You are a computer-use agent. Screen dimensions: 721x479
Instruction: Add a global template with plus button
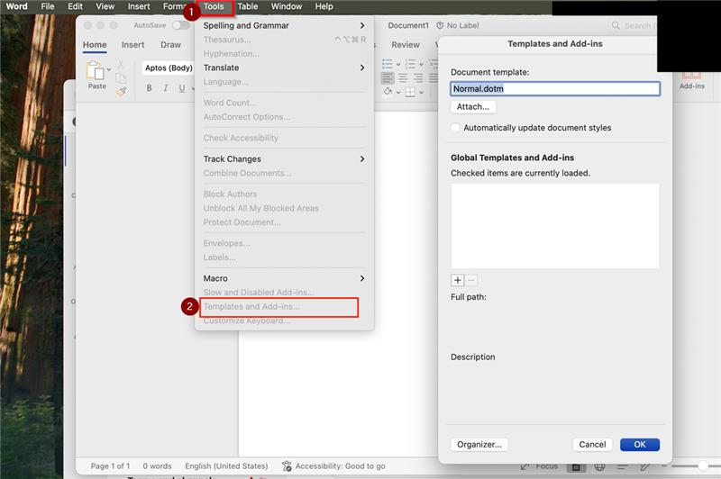(458, 280)
